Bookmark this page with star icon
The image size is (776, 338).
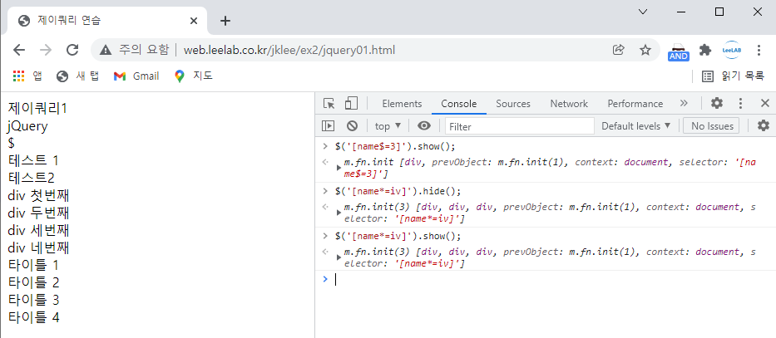[645, 50]
